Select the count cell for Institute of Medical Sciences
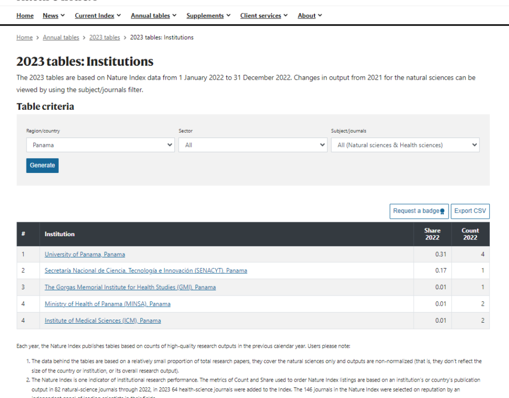 point(470,321)
